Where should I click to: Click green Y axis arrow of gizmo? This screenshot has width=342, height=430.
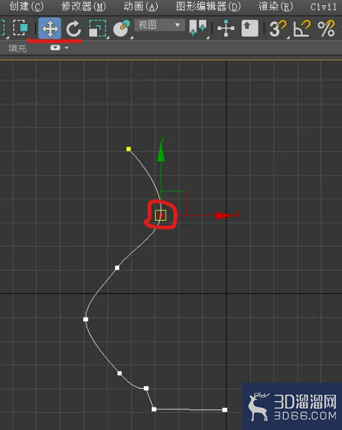click(x=161, y=153)
